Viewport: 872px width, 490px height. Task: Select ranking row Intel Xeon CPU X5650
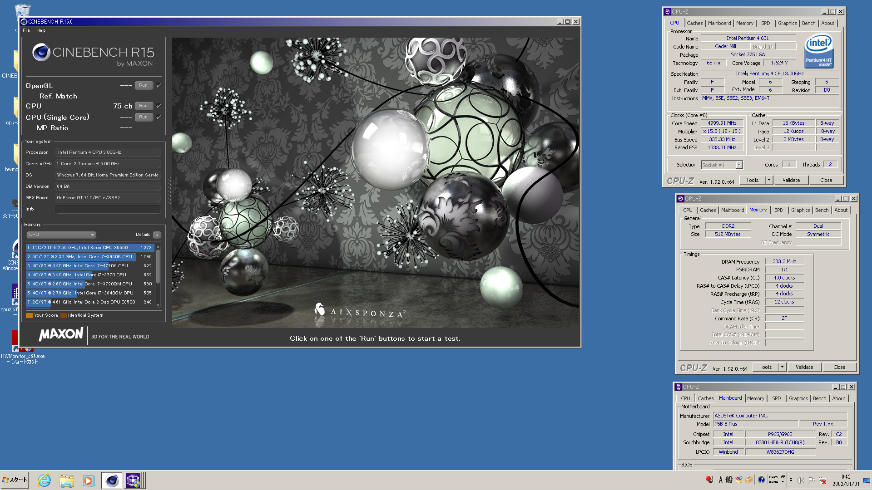(90, 248)
